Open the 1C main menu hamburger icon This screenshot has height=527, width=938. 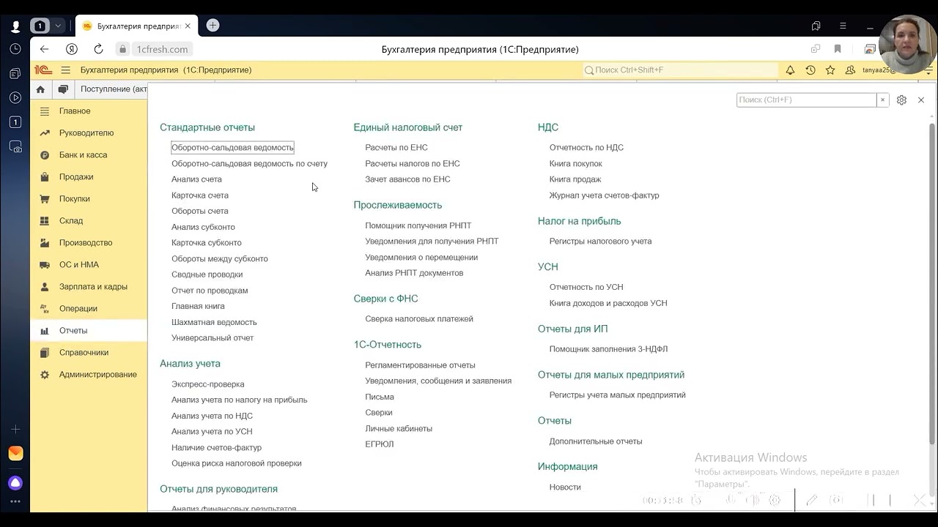[x=65, y=70]
